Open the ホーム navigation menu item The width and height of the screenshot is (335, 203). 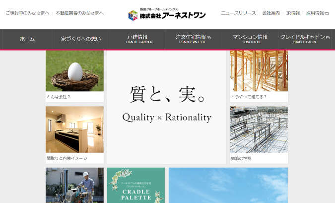click(x=27, y=39)
